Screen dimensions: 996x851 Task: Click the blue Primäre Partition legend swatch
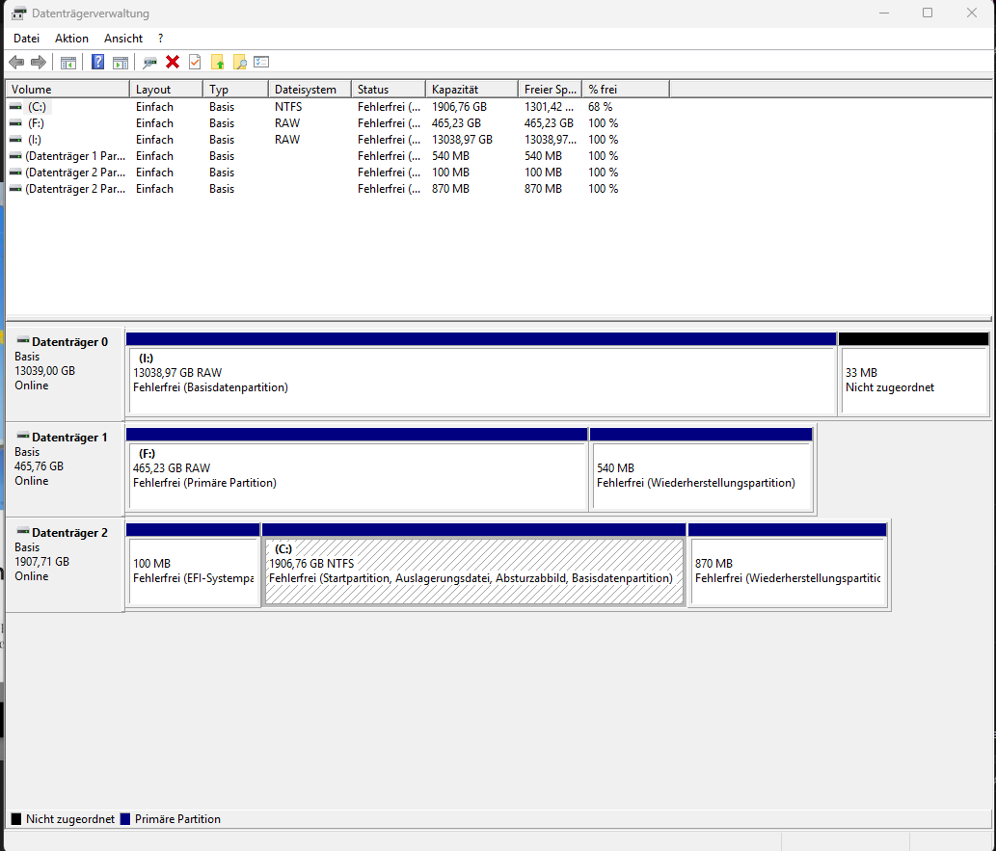[125, 818]
